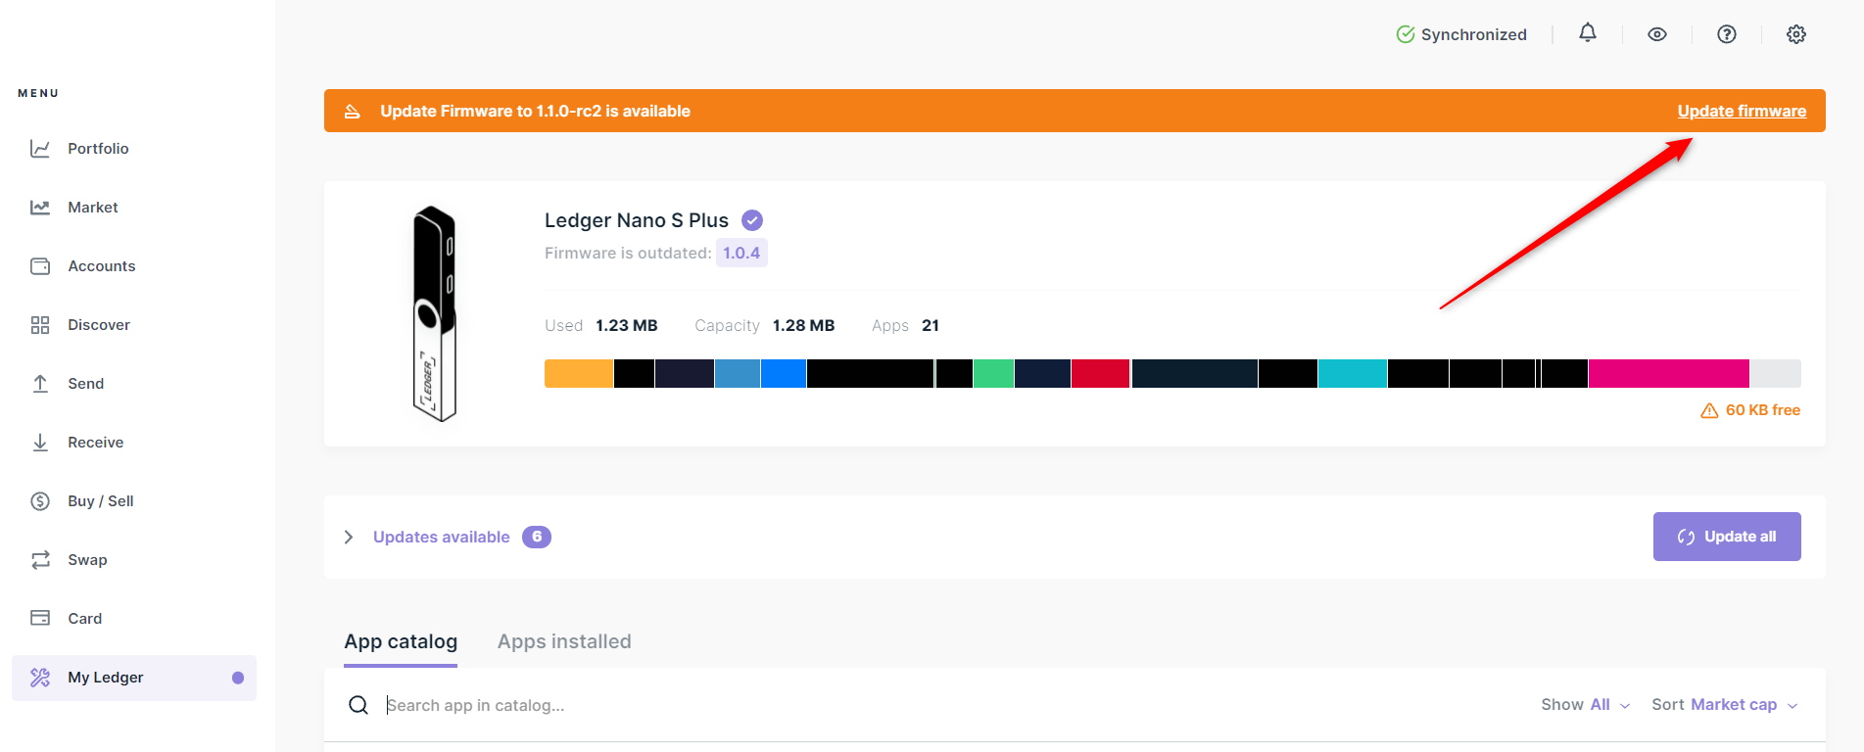Click the Receive download arrow icon
Screen dimensions: 1864x752
40,443
